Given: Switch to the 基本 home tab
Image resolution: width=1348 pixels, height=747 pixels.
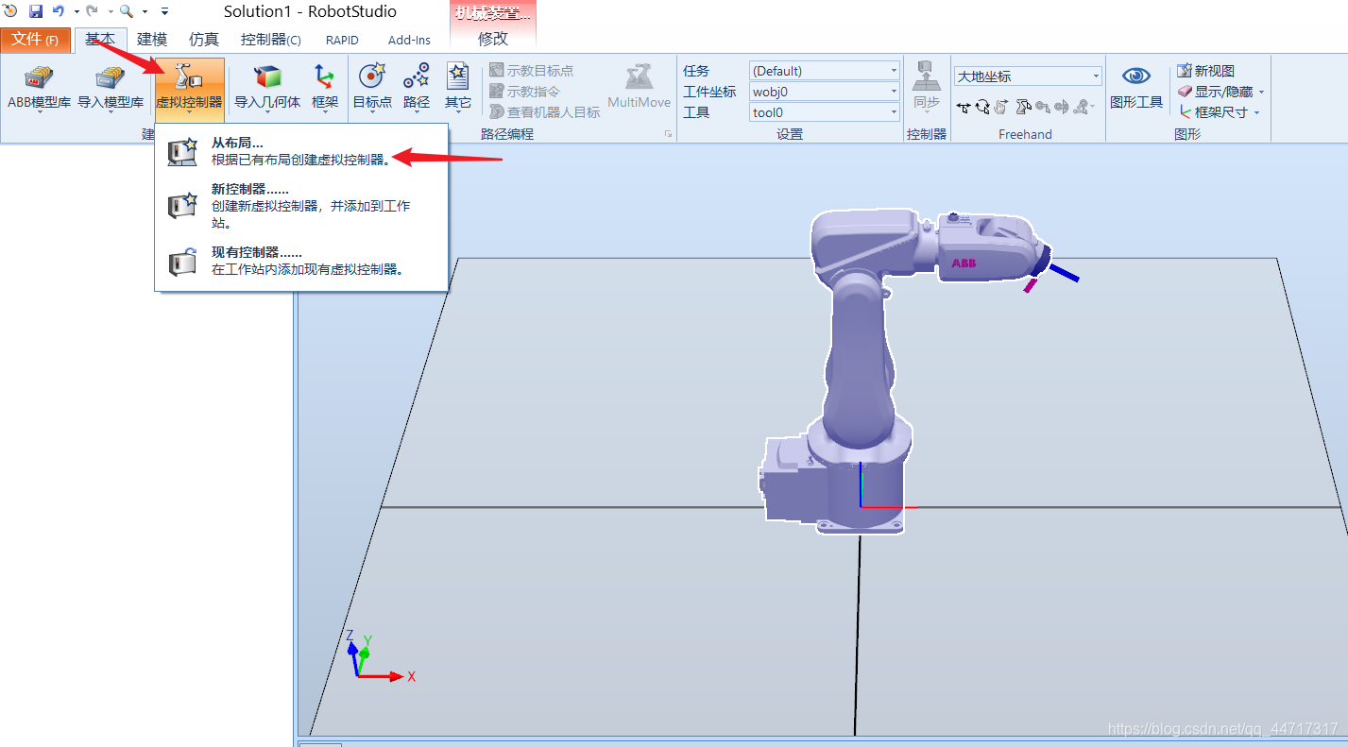Looking at the screenshot, I should [100, 40].
